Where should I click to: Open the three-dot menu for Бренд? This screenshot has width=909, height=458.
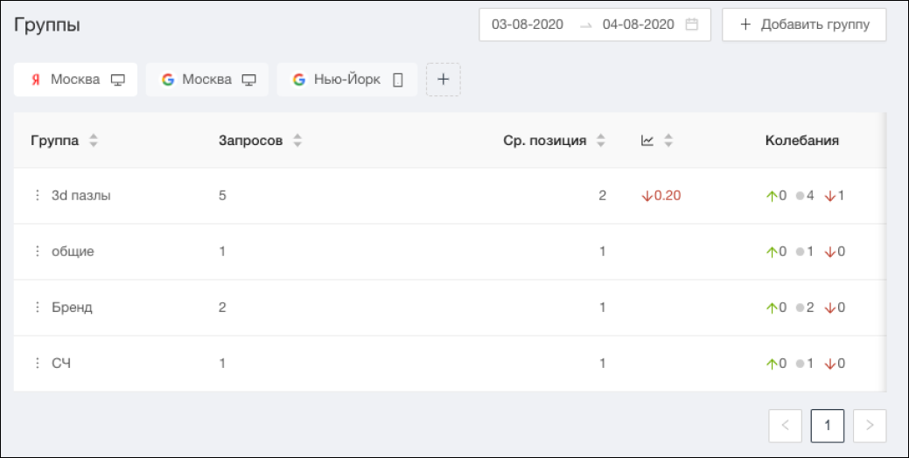38,308
